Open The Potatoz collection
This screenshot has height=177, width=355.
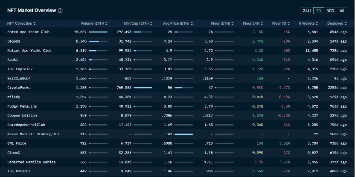click(19, 171)
